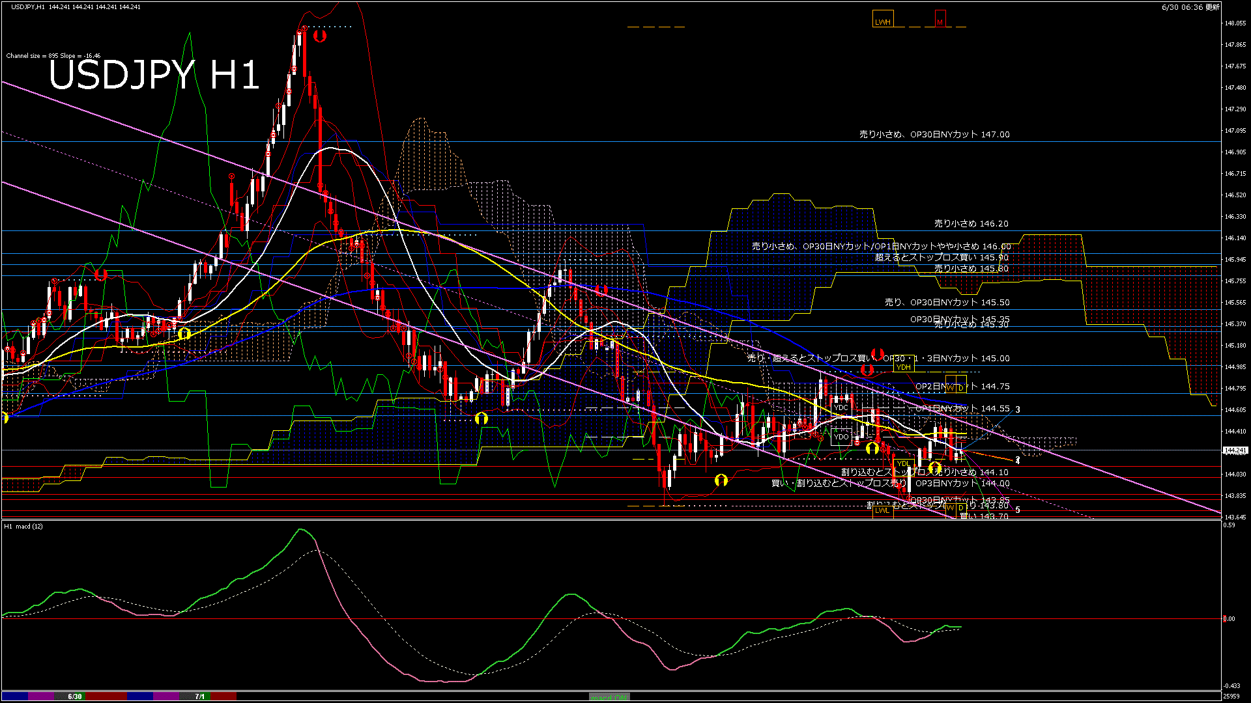This screenshot has height=703, width=1251.
Task: Click the OP2日NYカット 144.75 label
Action: 962,387
